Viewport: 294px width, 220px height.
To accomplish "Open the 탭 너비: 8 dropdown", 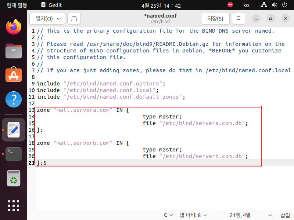I will 193,215.
